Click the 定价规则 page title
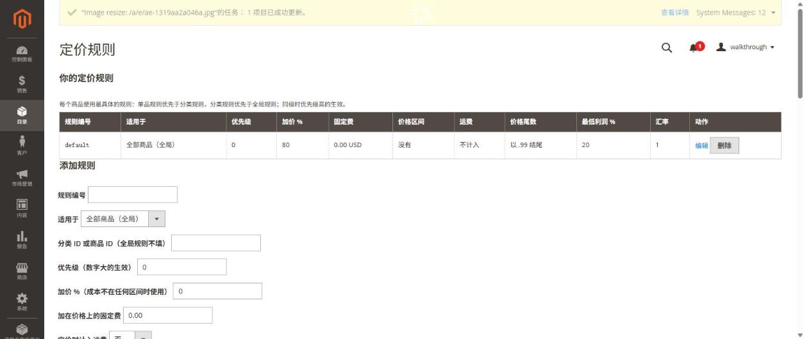 pos(87,50)
